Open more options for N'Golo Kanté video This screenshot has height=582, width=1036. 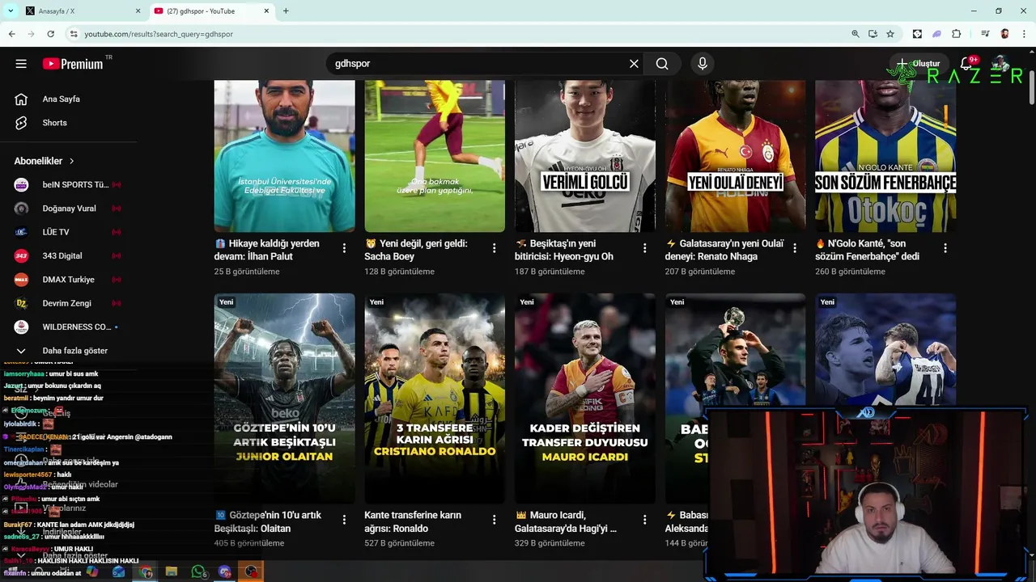(x=945, y=248)
